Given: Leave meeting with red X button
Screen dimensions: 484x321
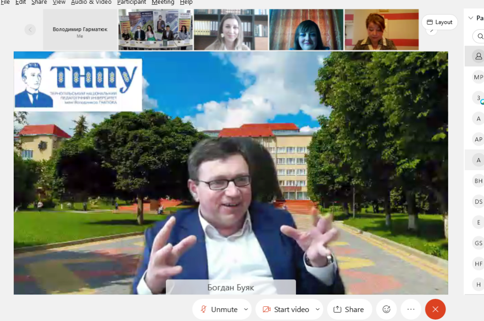Looking at the screenshot, I should click(435, 309).
